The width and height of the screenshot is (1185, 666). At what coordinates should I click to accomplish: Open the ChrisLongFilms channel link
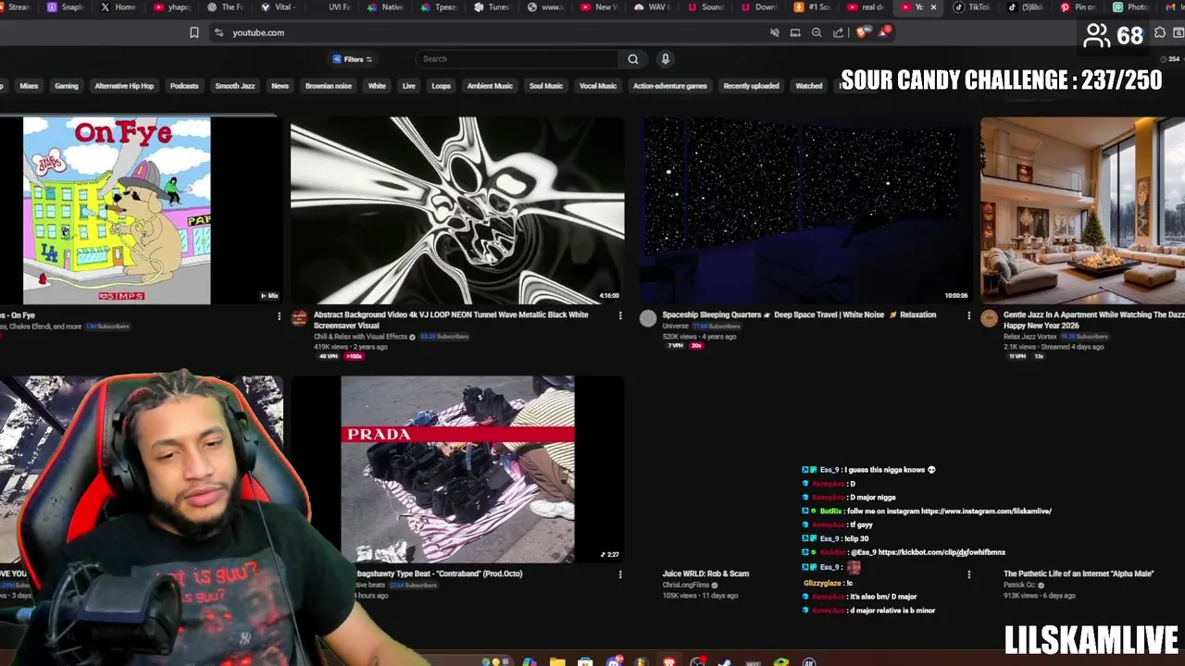pos(687,585)
